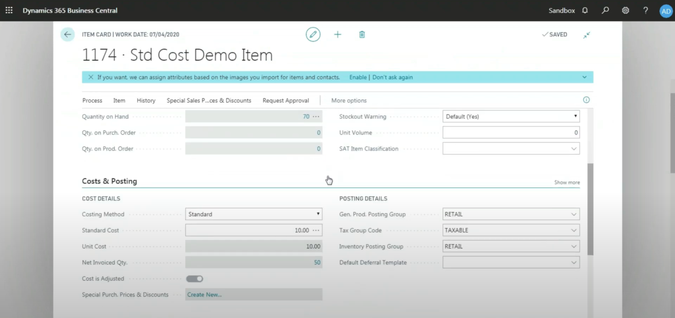
Task: Create a new item with plus icon
Action: [x=337, y=35]
